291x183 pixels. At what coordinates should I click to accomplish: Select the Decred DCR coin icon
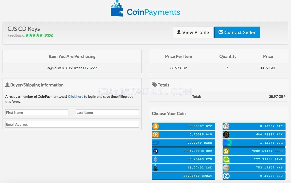click(227, 143)
